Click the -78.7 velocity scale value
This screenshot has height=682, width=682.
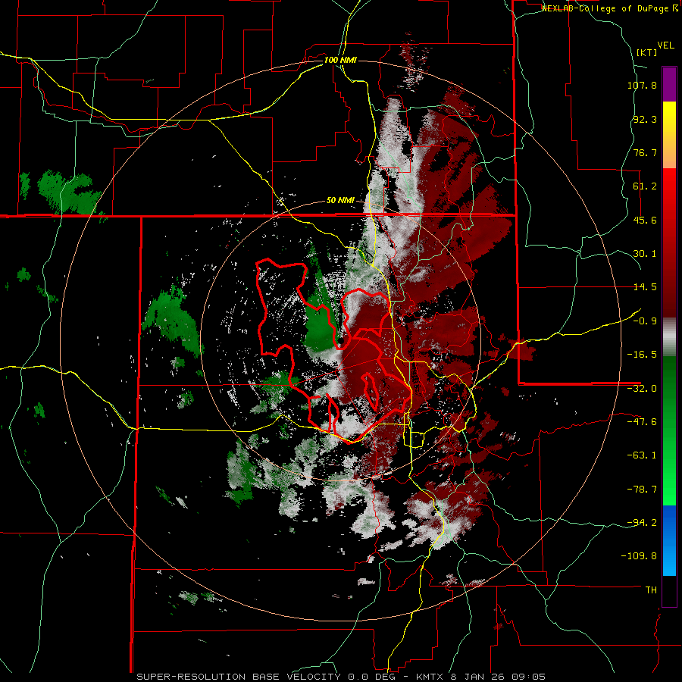pos(642,490)
